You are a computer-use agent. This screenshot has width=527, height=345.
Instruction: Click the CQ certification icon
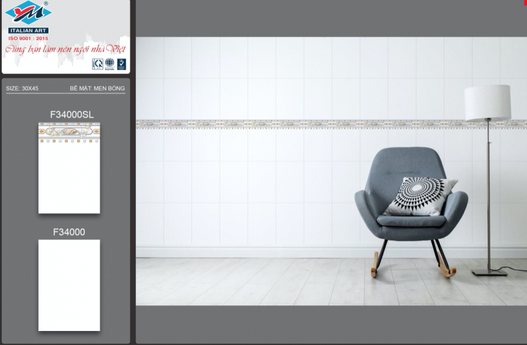pos(97,64)
